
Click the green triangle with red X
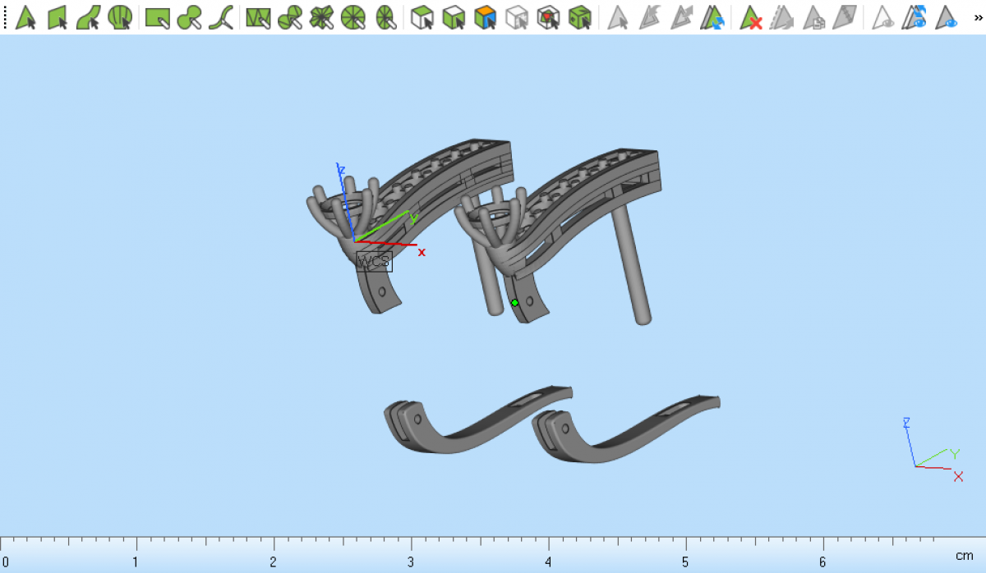[x=750, y=16]
